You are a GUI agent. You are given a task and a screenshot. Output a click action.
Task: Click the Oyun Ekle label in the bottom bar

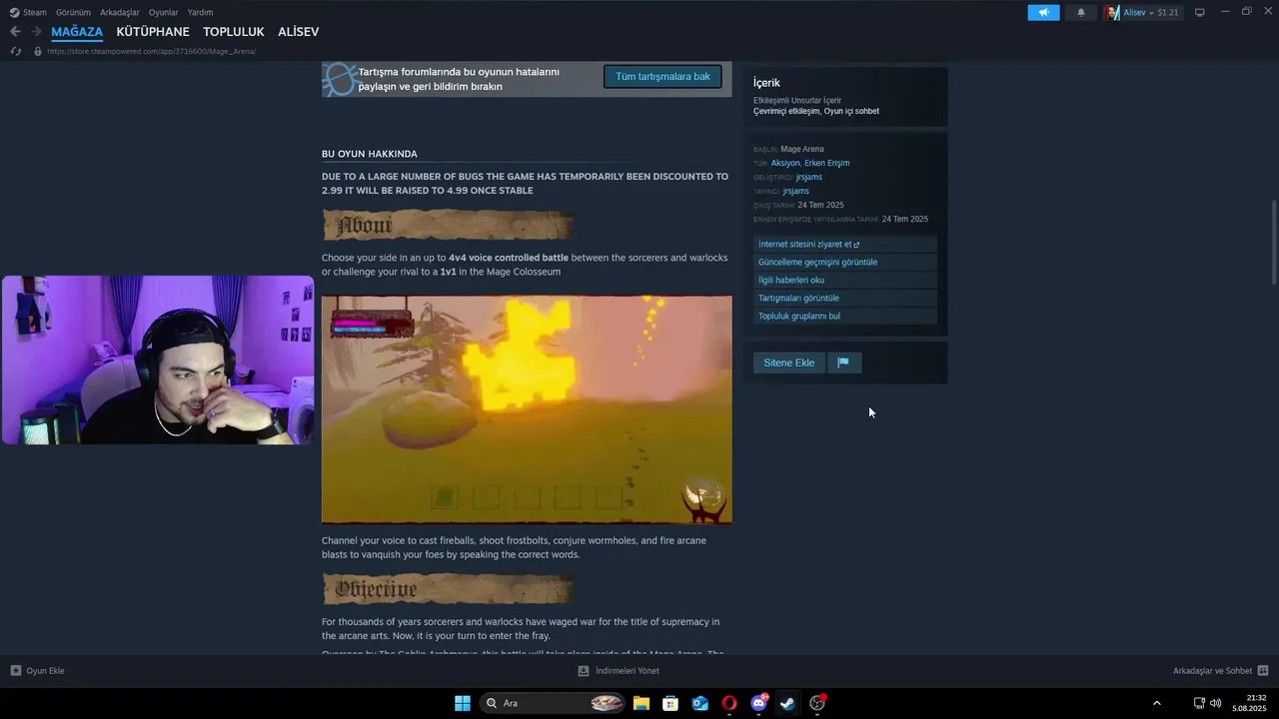[45, 671]
